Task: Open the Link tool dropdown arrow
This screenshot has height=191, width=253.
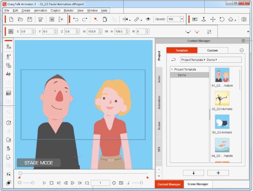Action: pyautogui.click(x=142, y=21)
